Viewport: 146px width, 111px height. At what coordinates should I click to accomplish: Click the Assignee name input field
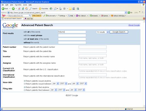pyautogui.click(x=92, y=62)
